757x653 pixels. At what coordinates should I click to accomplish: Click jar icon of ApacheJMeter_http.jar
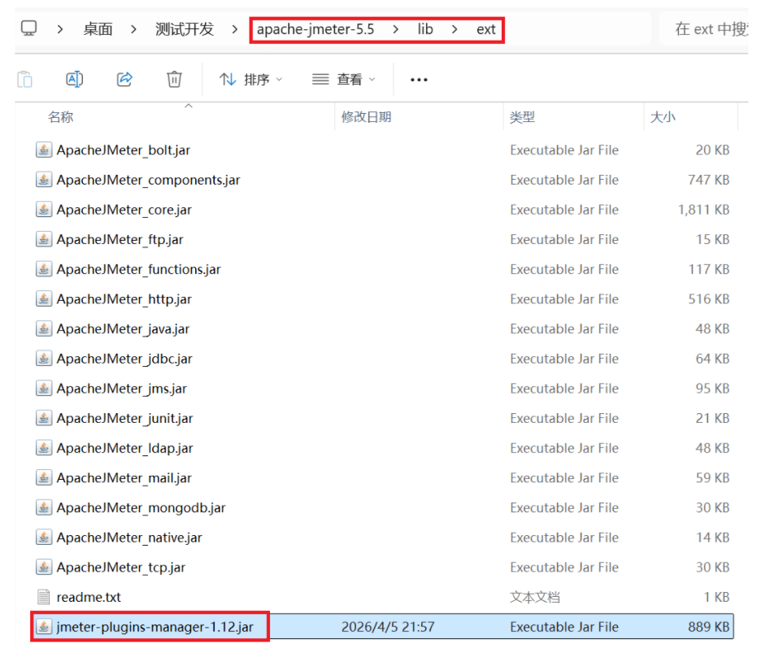(44, 299)
